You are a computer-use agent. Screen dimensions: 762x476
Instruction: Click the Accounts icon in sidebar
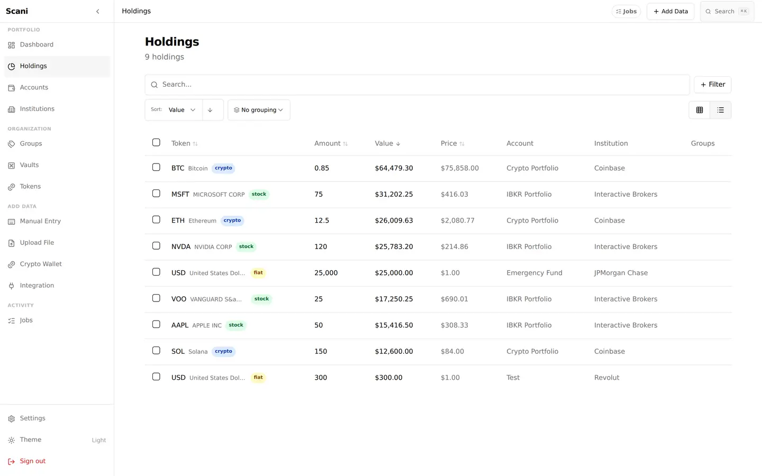click(12, 88)
